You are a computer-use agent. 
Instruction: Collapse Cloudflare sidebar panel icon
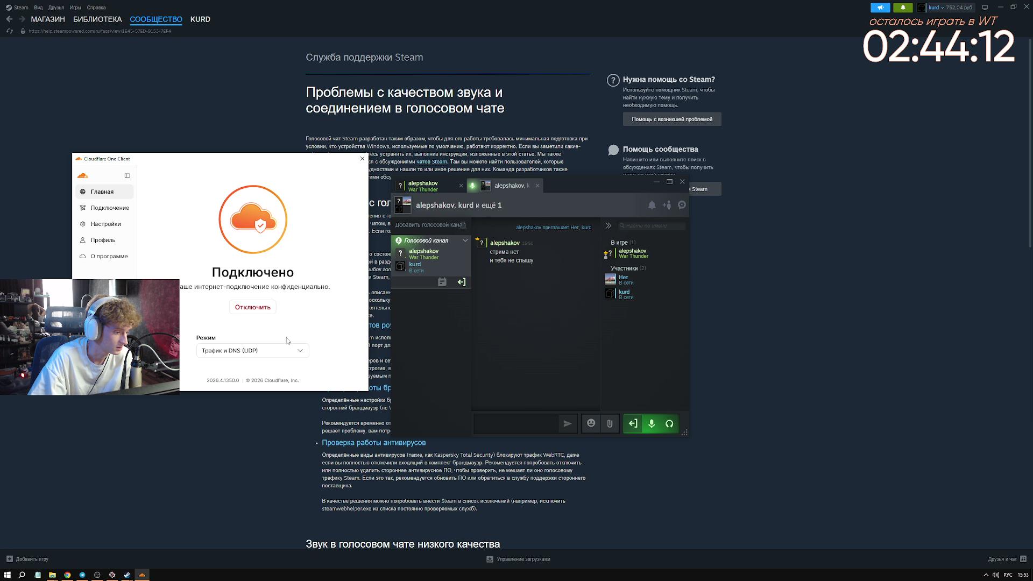click(x=128, y=175)
